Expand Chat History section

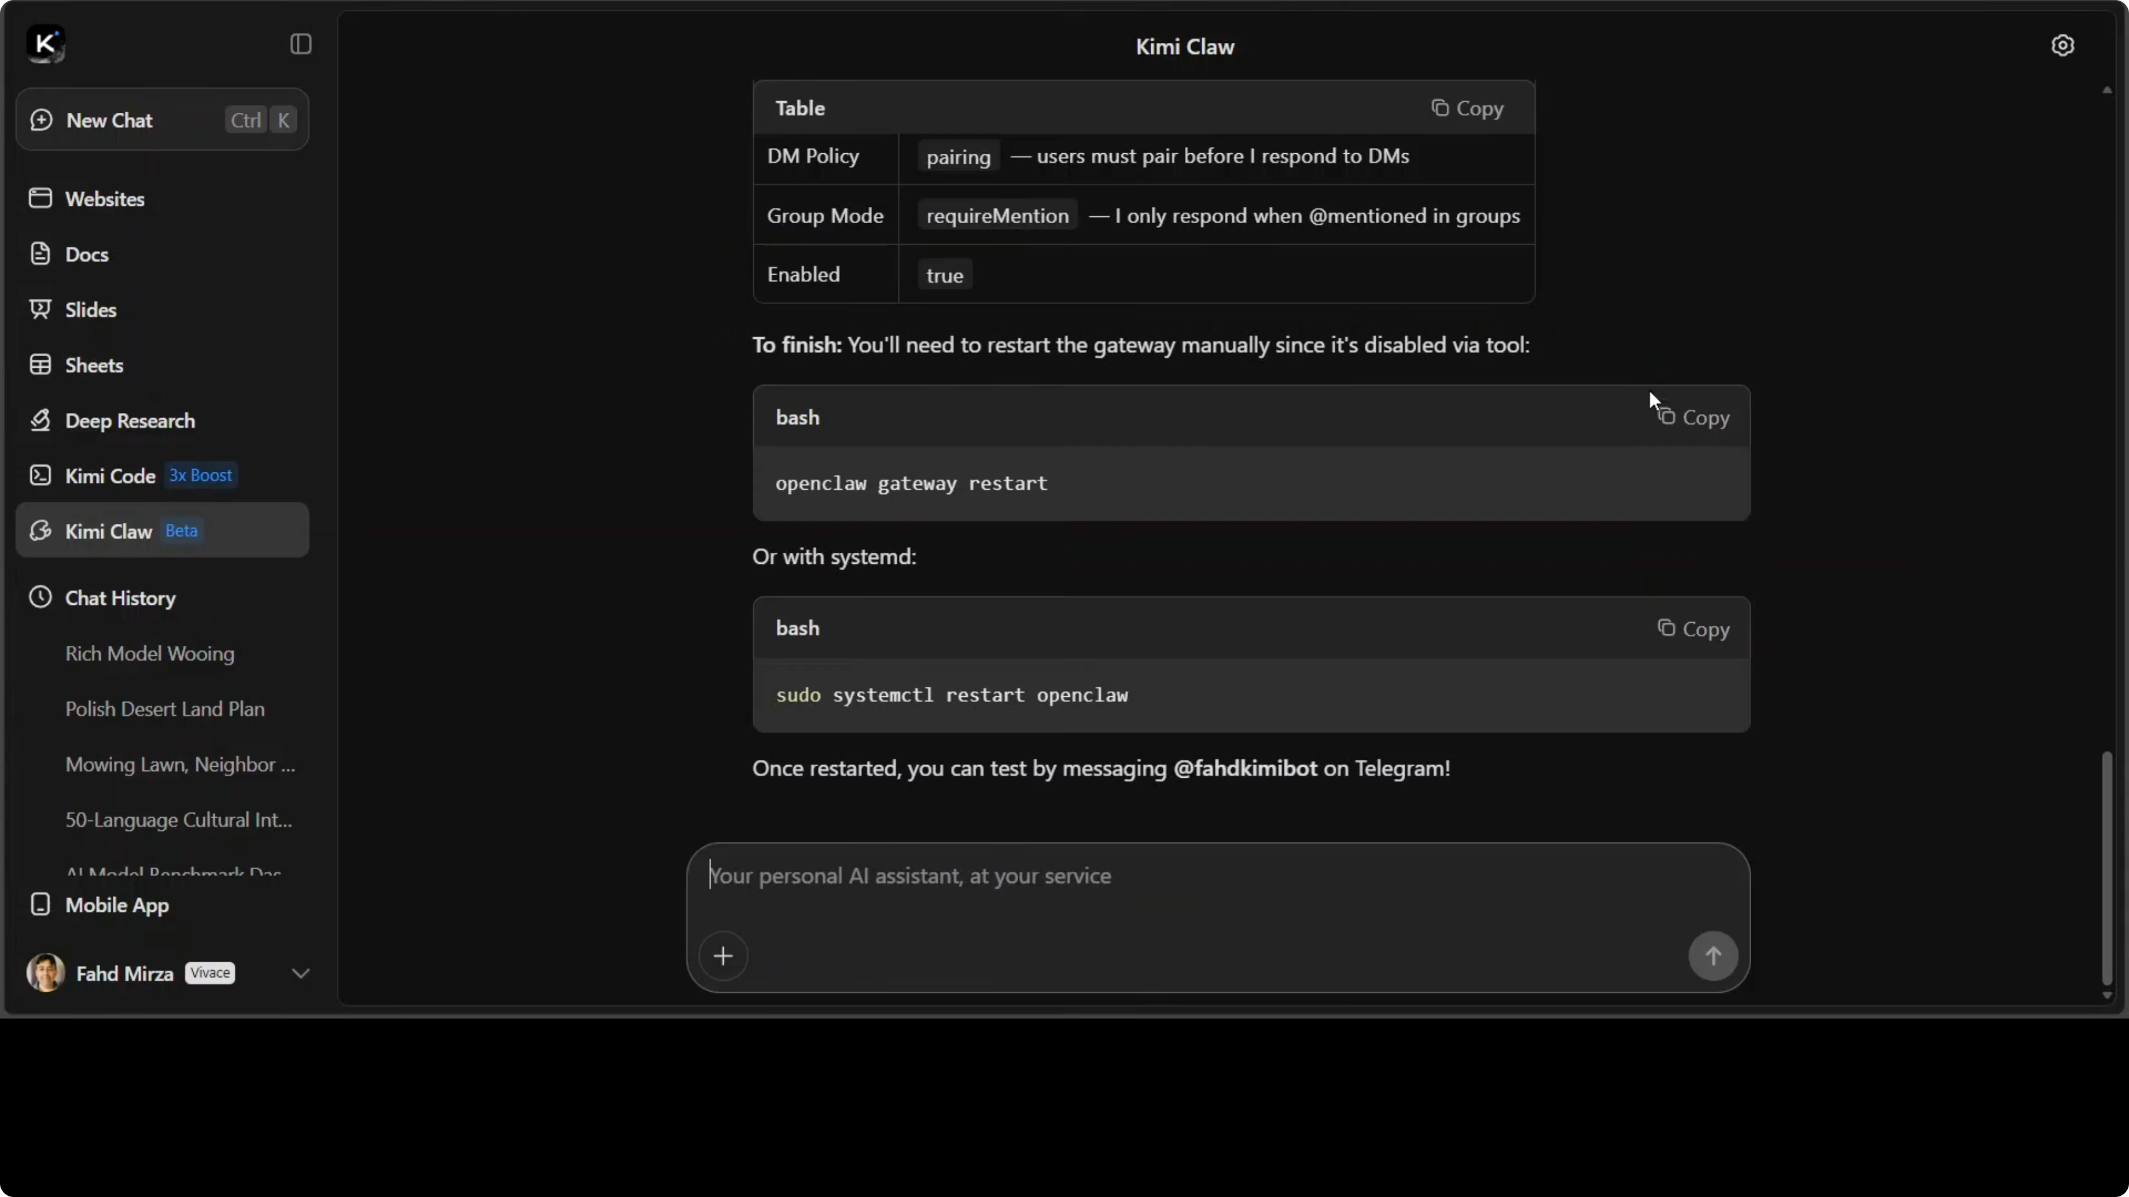120,598
